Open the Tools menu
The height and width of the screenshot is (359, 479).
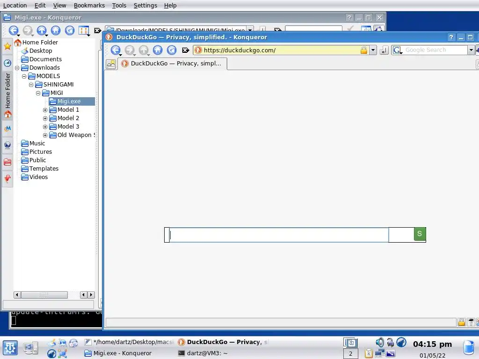tap(119, 6)
